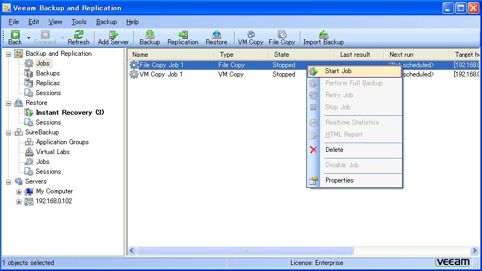The height and width of the screenshot is (271, 482).
Task: Click the Veeam logo in status bar
Action: [x=453, y=262]
